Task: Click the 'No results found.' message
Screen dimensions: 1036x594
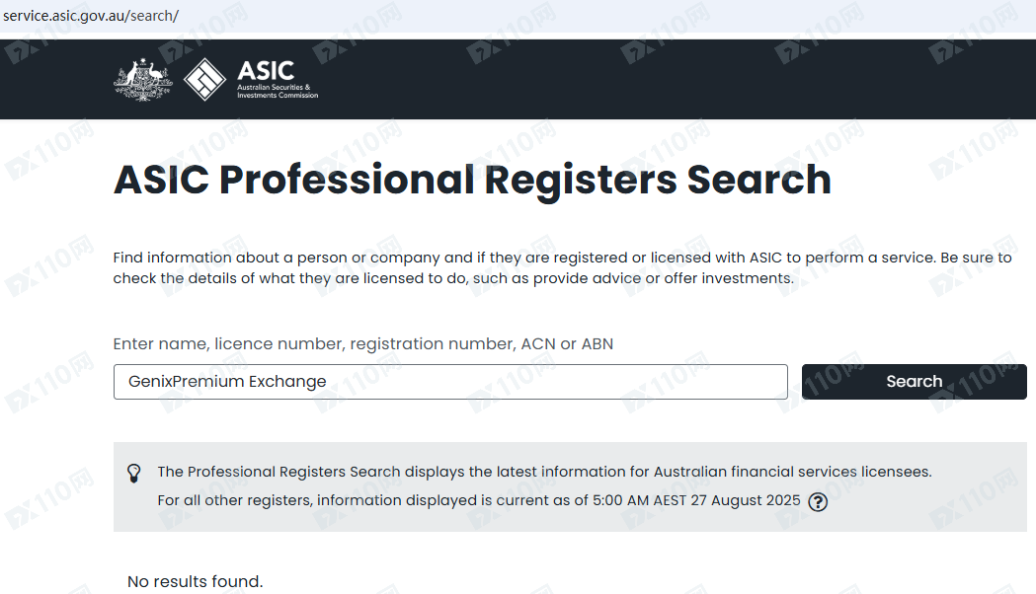Action: click(196, 581)
